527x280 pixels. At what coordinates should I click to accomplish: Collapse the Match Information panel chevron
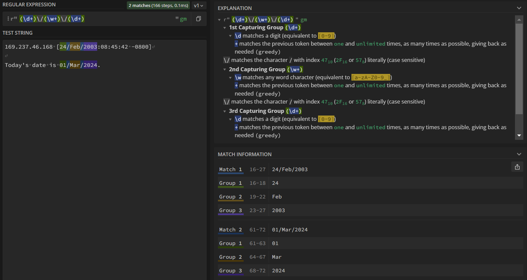[x=519, y=154]
